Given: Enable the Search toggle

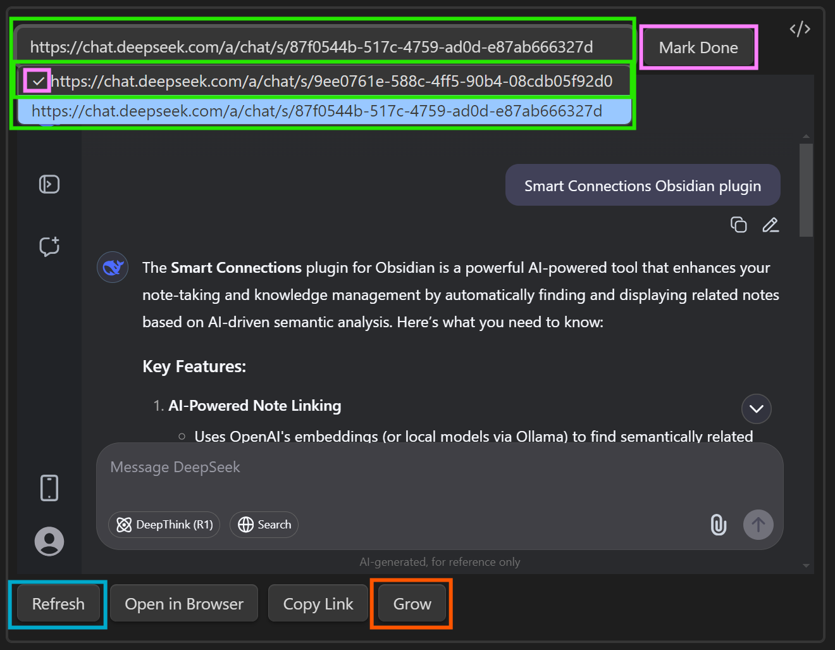Looking at the screenshot, I should (264, 525).
